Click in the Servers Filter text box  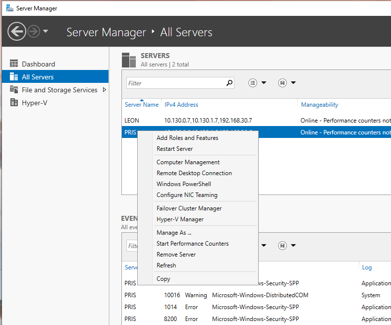175,83
